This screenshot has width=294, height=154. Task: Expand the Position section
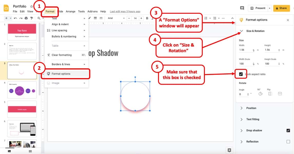[x=241, y=108]
